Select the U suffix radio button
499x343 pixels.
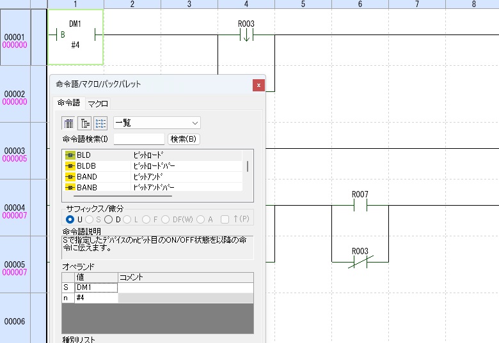(70, 219)
